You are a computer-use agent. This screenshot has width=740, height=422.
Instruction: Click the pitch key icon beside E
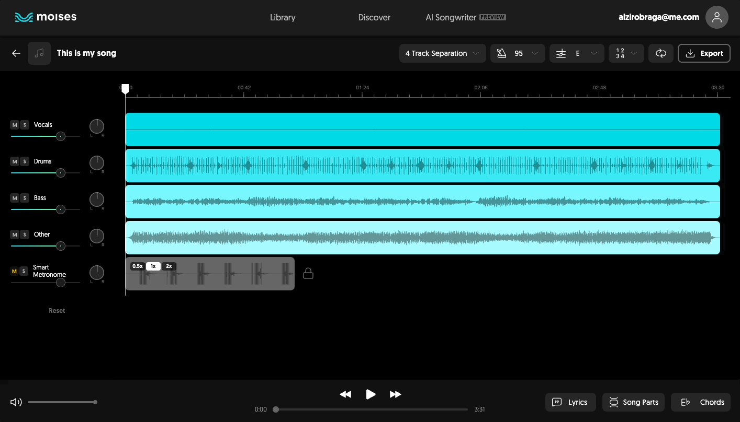pyautogui.click(x=561, y=53)
